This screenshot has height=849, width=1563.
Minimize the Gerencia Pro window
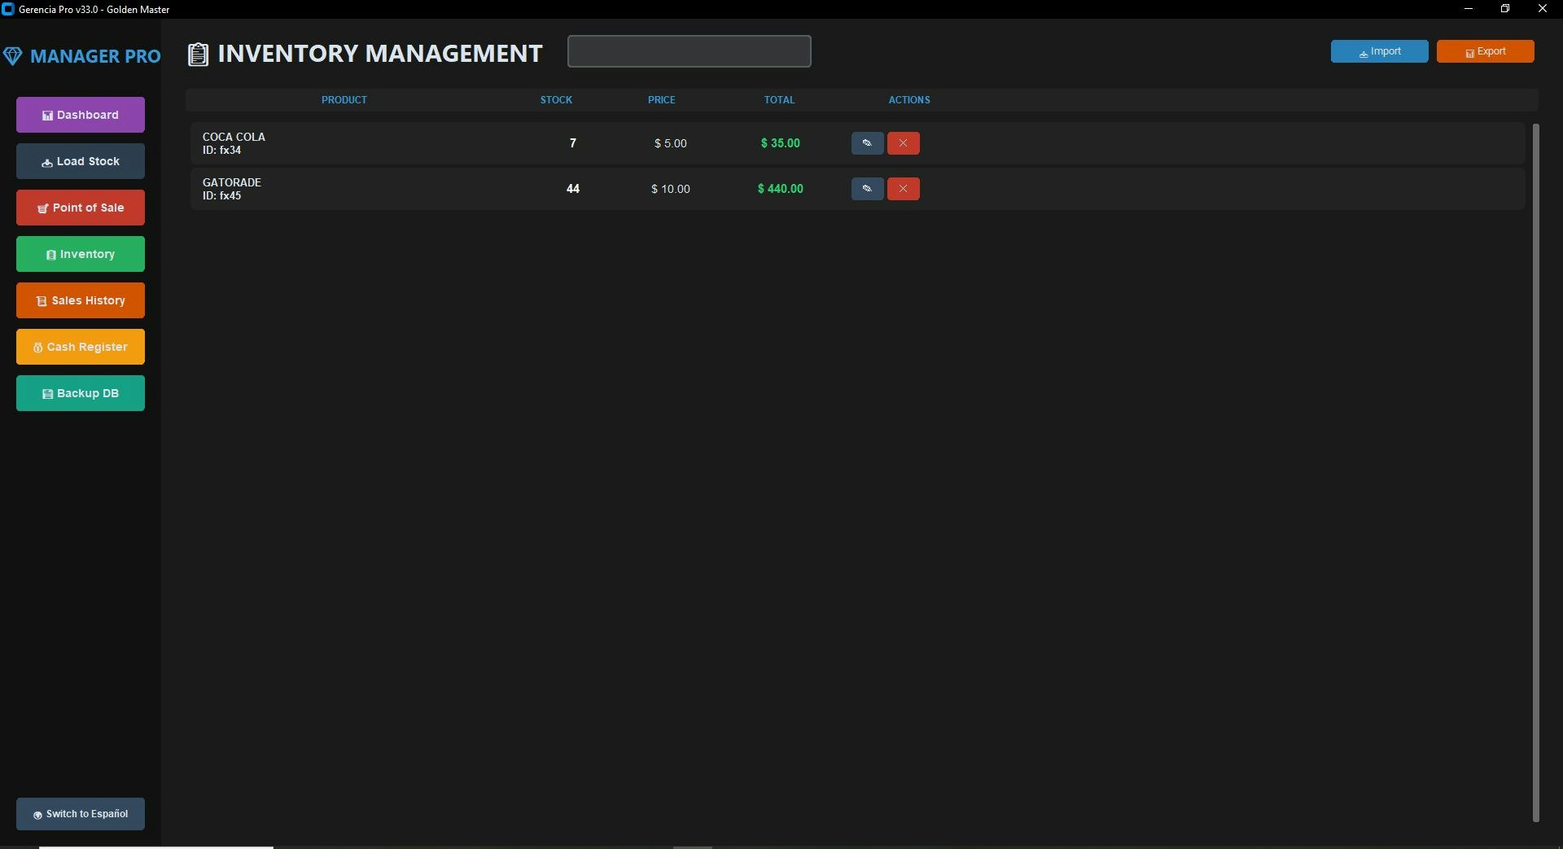tap(1469, 9)
